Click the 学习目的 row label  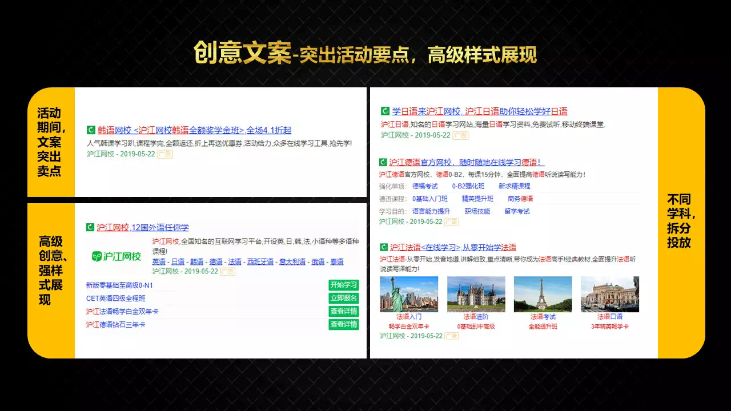[393, 211]
